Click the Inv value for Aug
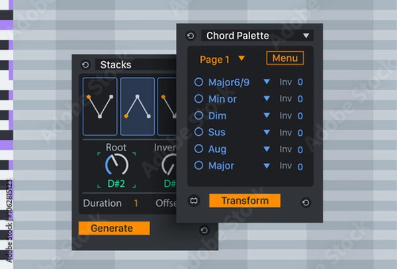The height and width of the screenshot is (269, 397). pyautogui.click(x=300, y=150)
